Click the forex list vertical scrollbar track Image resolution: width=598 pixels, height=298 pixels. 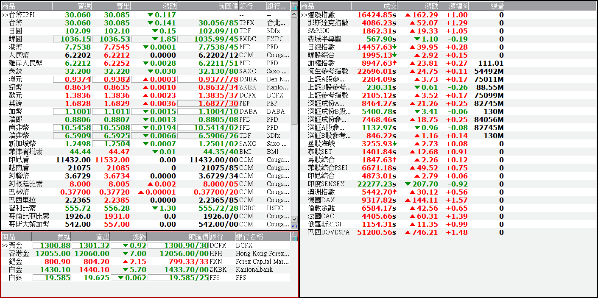click(294, 117)
